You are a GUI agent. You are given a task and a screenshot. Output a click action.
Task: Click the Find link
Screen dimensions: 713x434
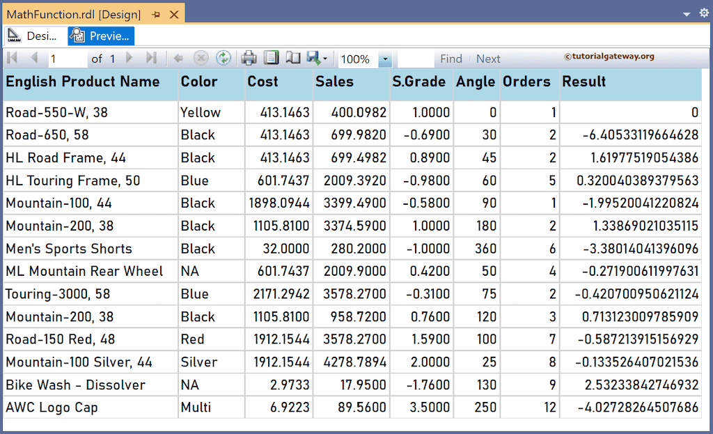coord(451,59)
